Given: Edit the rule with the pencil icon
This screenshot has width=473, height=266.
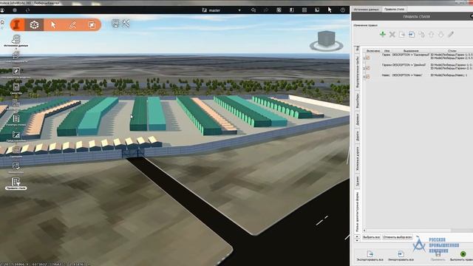Looking at the screenshot, I should tap(451, 35).
